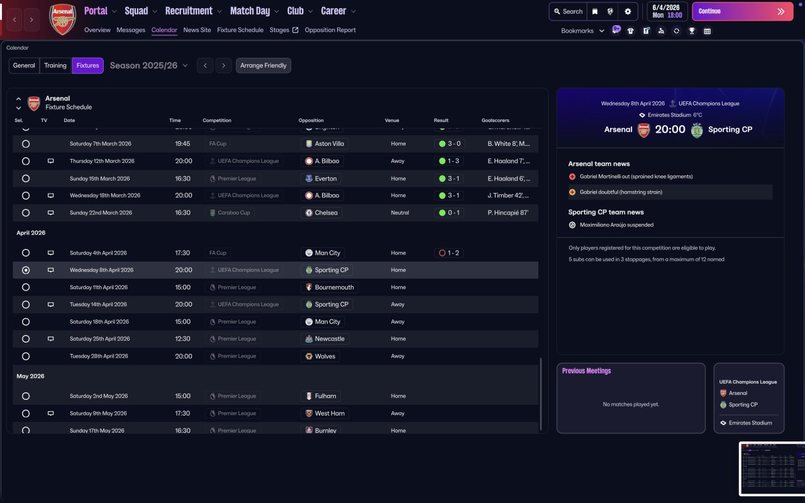
Task: Open the Fixture Schedule tab
Action: point(240,30)
